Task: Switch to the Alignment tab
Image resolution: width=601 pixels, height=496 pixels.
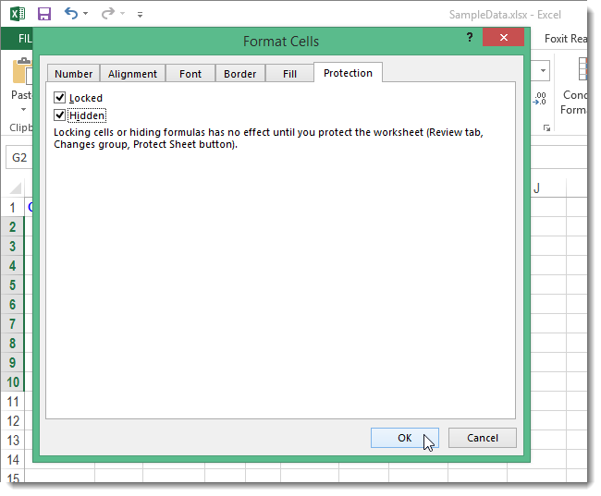Action: coord(132,74)
